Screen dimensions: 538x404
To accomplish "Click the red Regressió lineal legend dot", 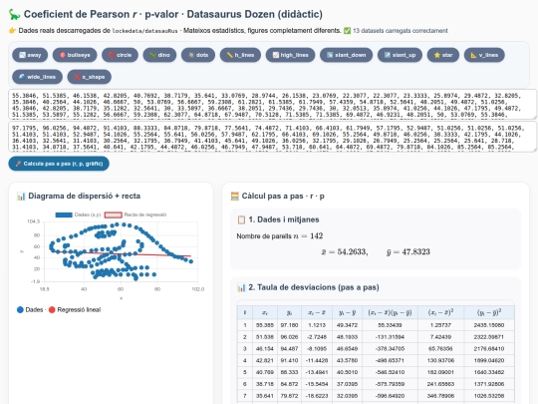I will coord(52,310).
